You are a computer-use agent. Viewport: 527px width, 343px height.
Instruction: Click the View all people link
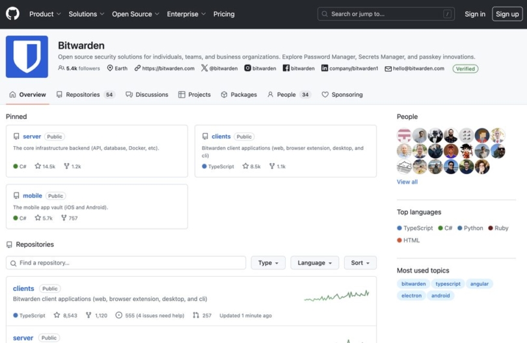[407, 182]
